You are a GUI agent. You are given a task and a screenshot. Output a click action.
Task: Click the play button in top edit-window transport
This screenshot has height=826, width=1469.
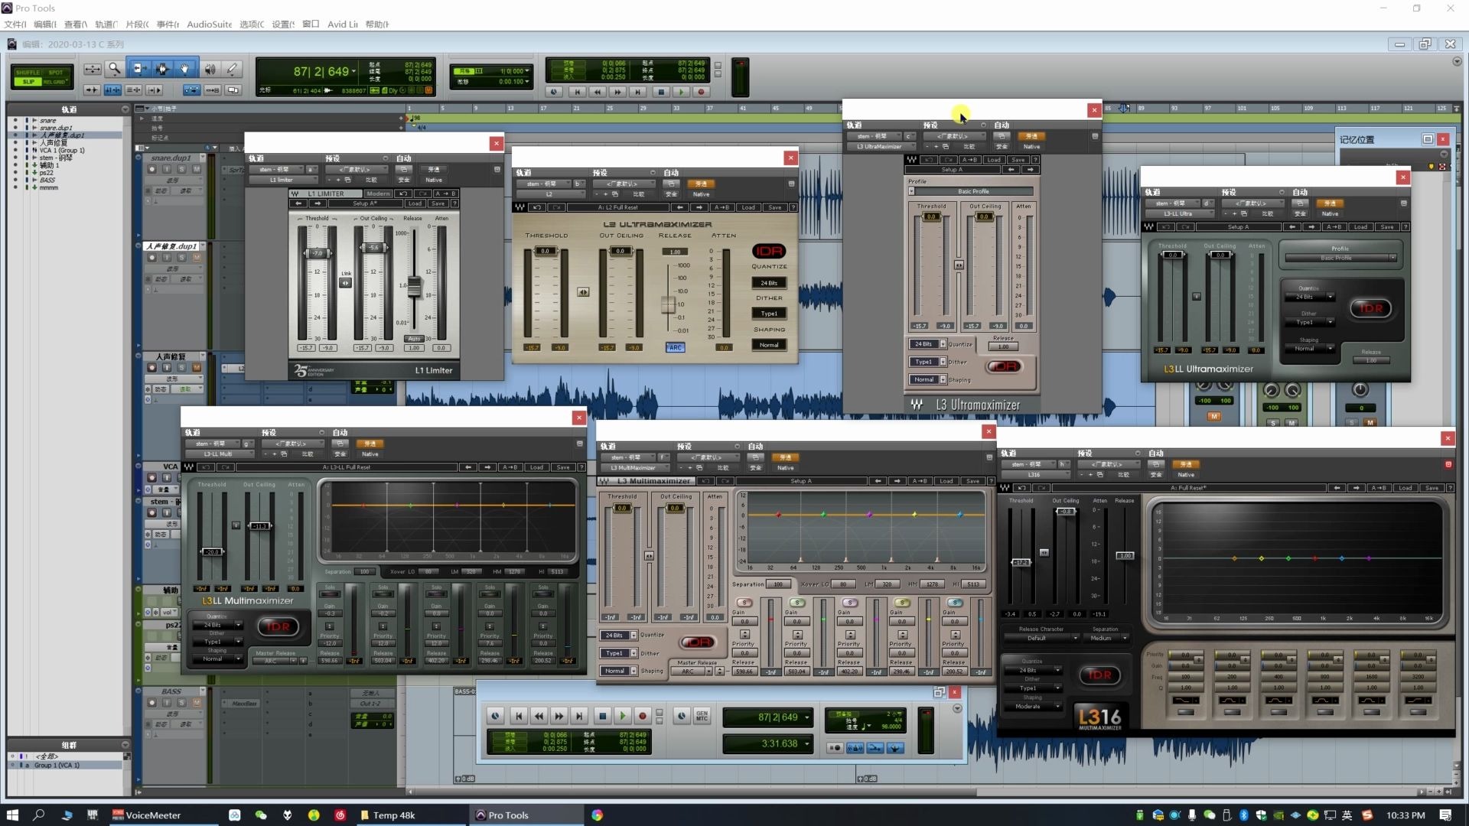tap(681, 92)
